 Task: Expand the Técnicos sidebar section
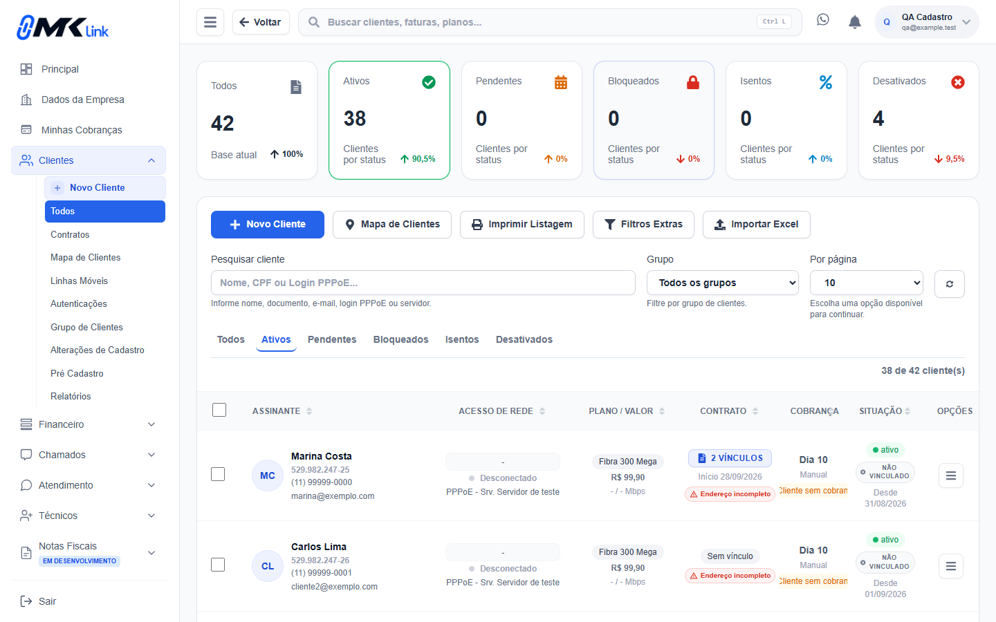(x=89, y=516)
